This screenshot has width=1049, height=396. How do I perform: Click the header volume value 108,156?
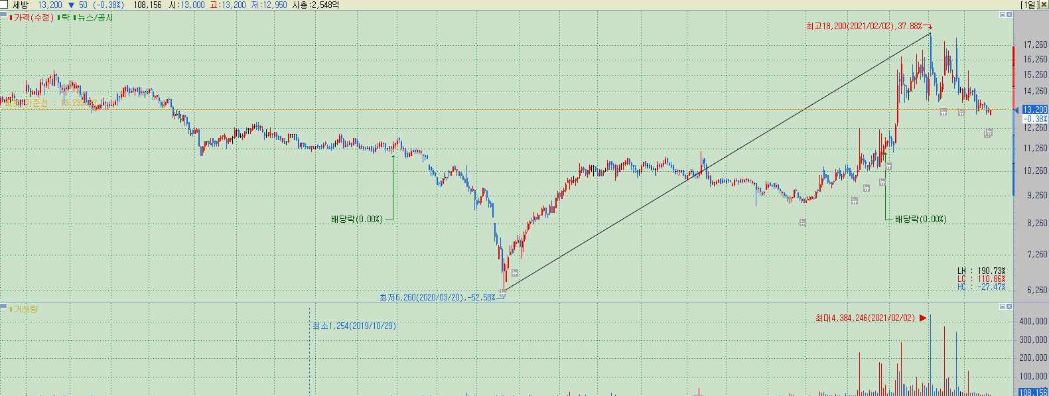[x=148, y=5]
